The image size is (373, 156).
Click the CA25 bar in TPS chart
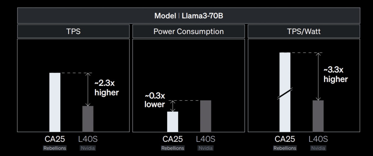tap(55, 102)
